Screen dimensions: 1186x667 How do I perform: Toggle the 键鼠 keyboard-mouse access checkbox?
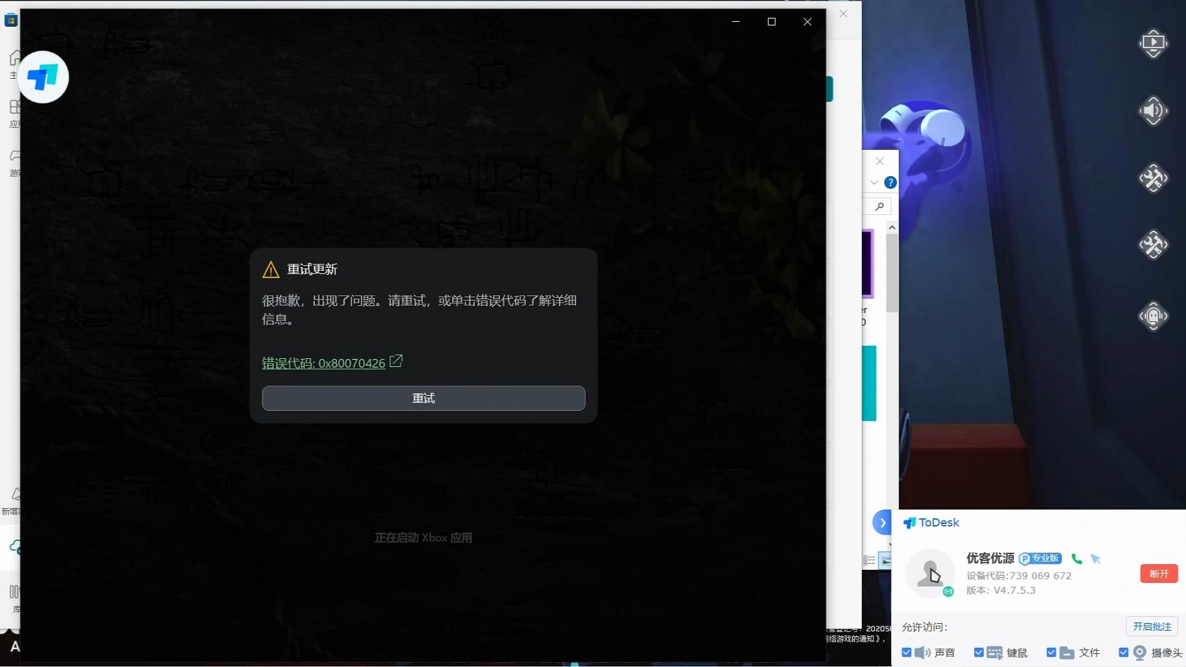click(x=978, y=653)
